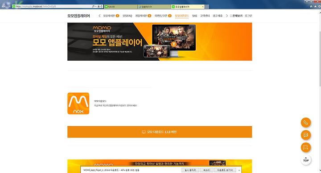The width and height of the screenshot is (321, 173).
Task: Close the download notification bar
Action: click(239, 170)
